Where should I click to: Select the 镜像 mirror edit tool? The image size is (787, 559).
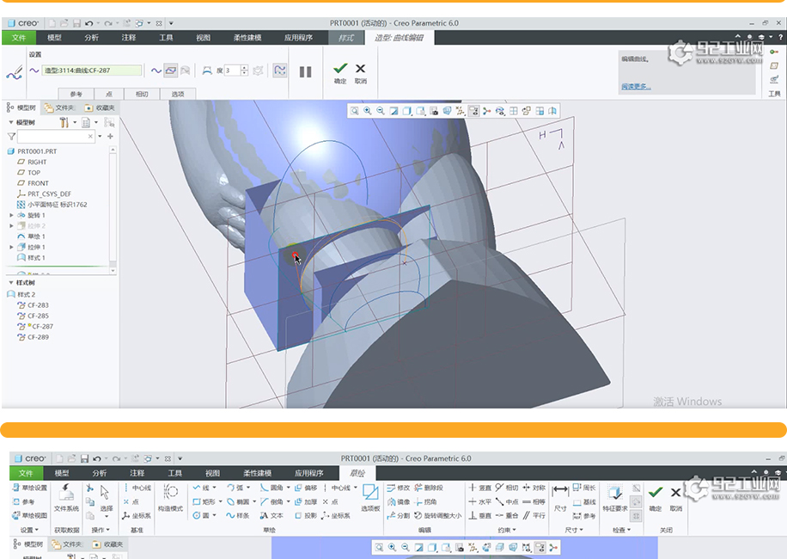pos(399,501)
